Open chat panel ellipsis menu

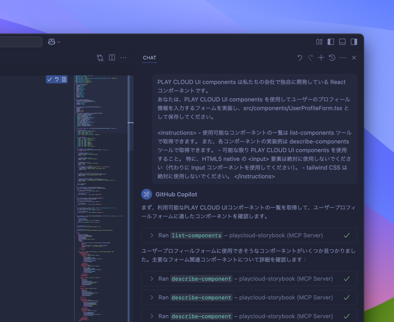343,58
